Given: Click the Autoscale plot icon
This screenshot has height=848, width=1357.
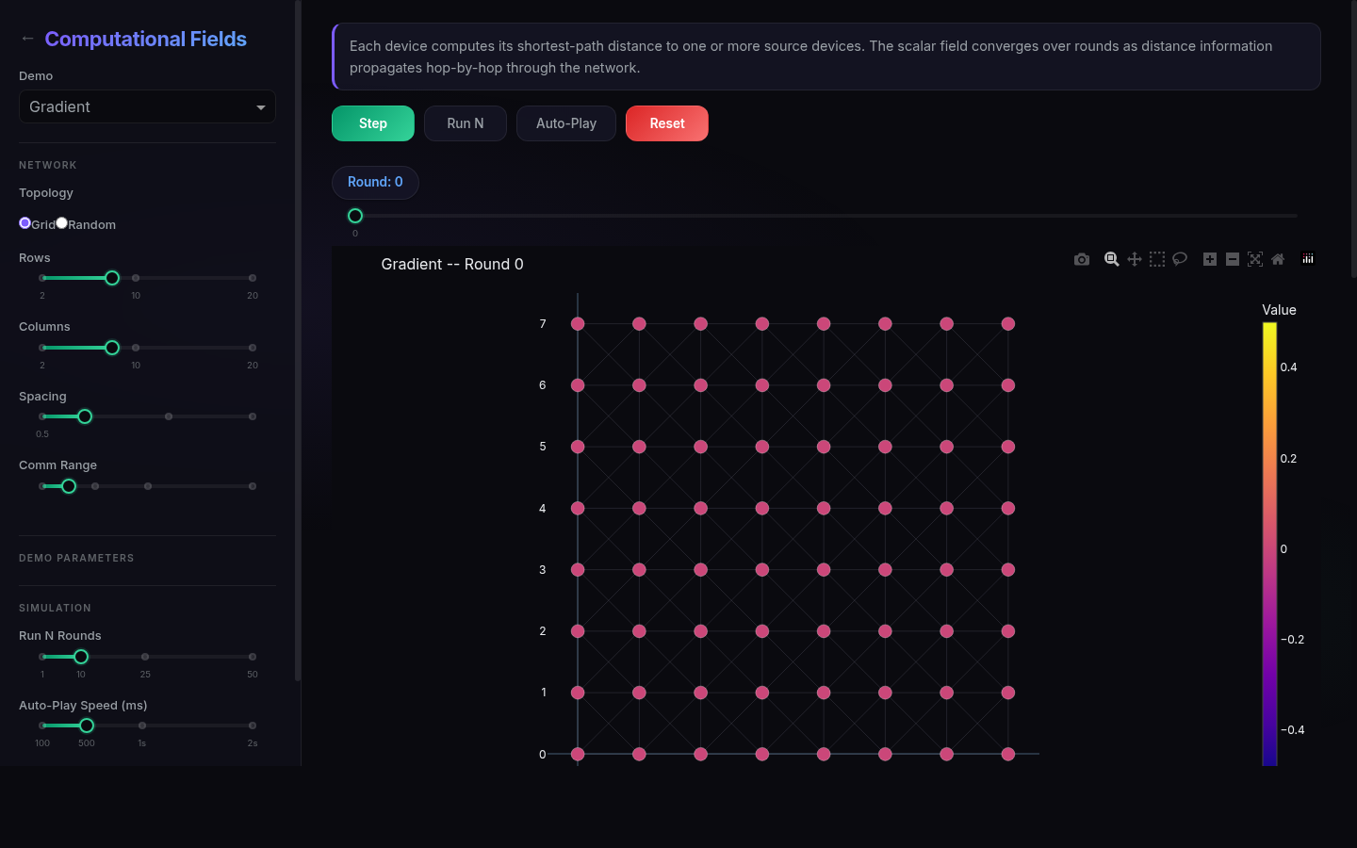Looking at the screenshot, I should pyautogui.click(x=1255, y=259).
